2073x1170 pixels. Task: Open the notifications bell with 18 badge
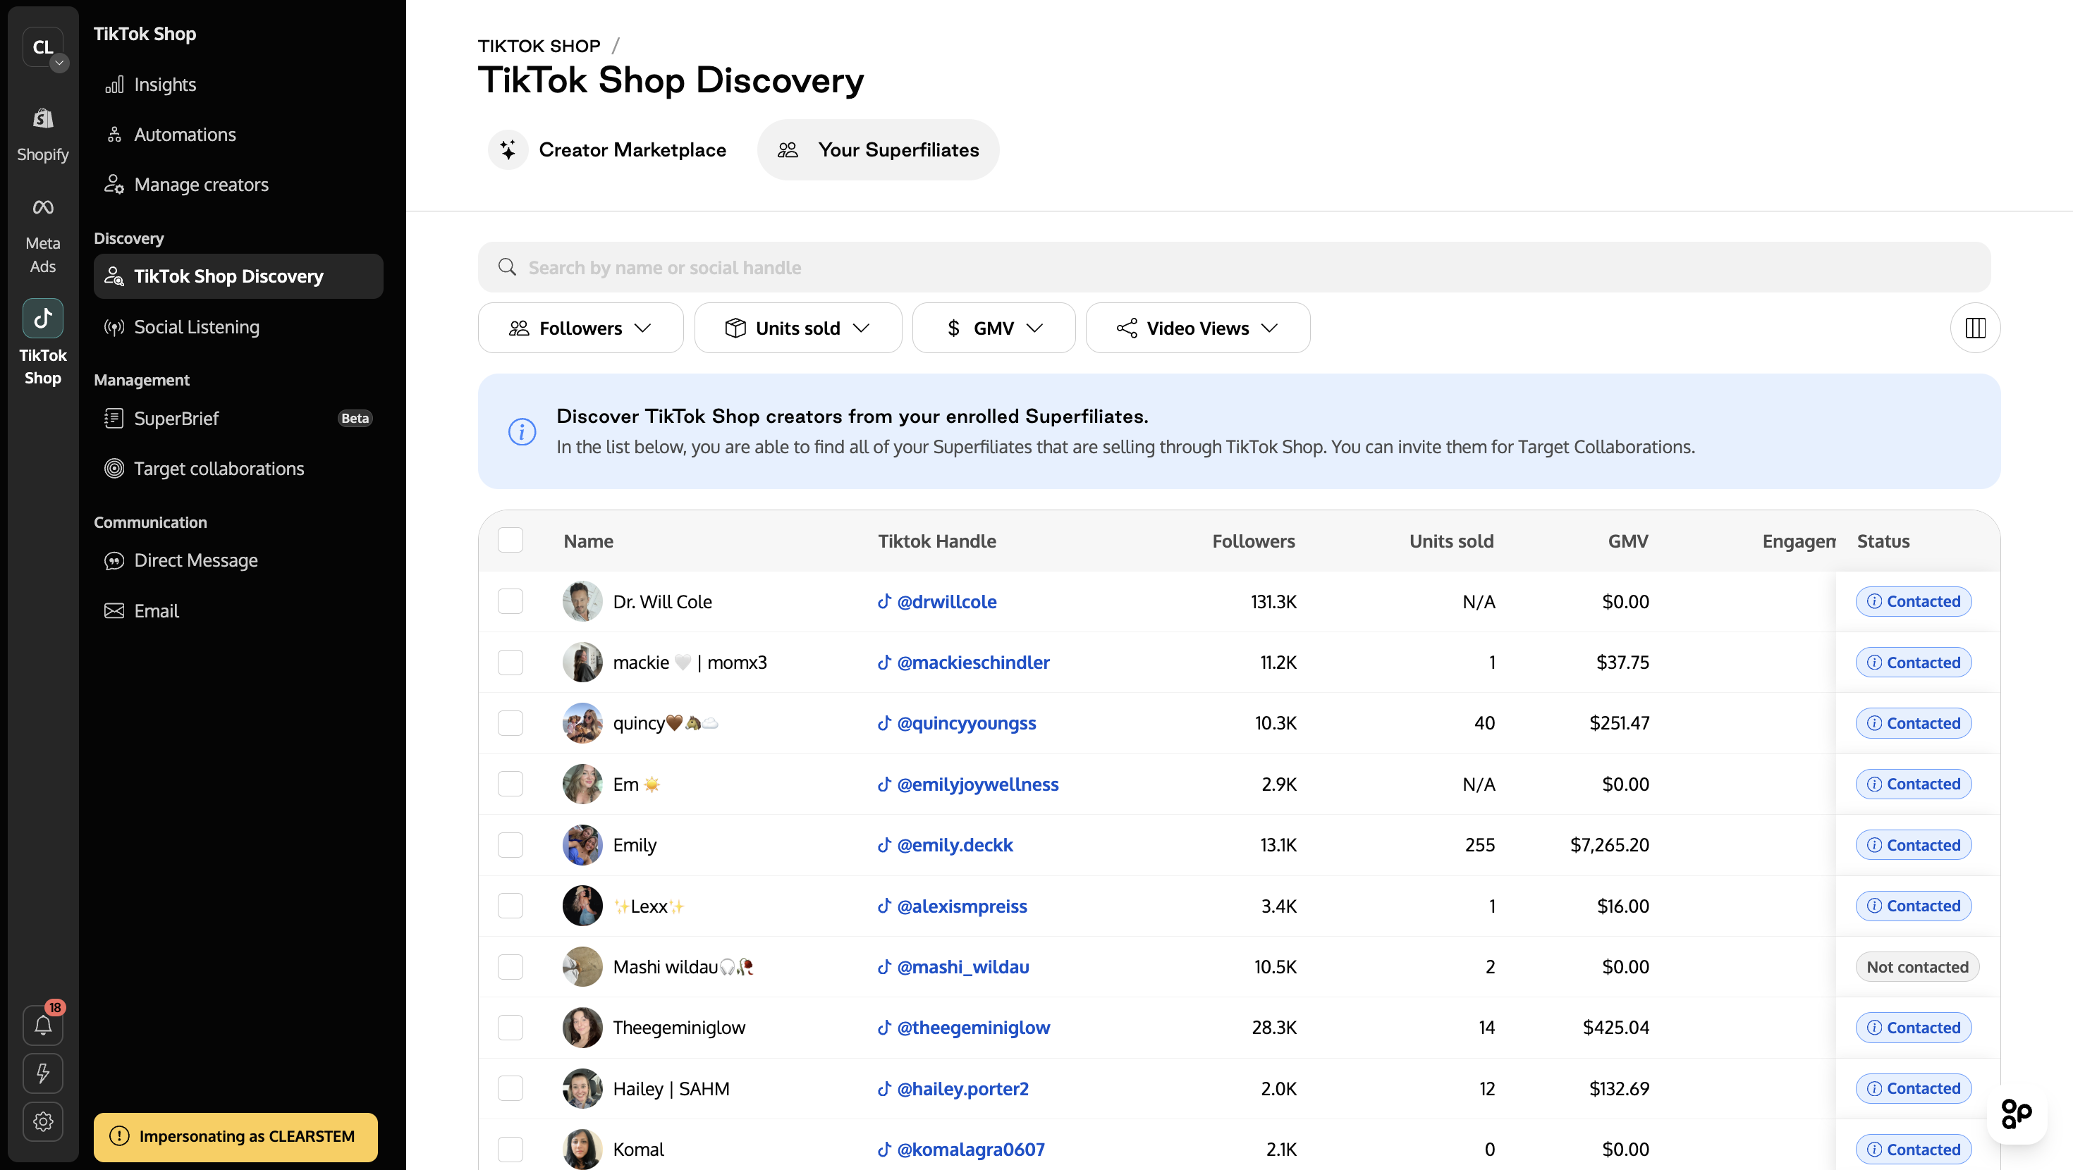pyautogui.click(x=42, y=1025)
